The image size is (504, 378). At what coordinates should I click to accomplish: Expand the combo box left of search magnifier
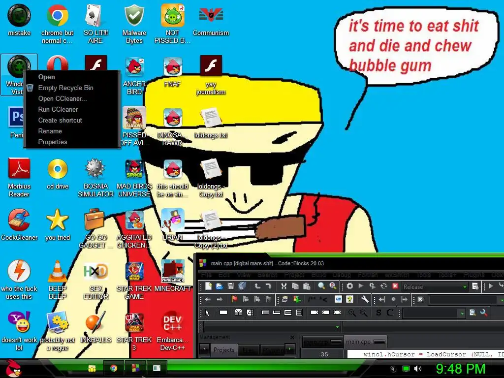(434, 313)
